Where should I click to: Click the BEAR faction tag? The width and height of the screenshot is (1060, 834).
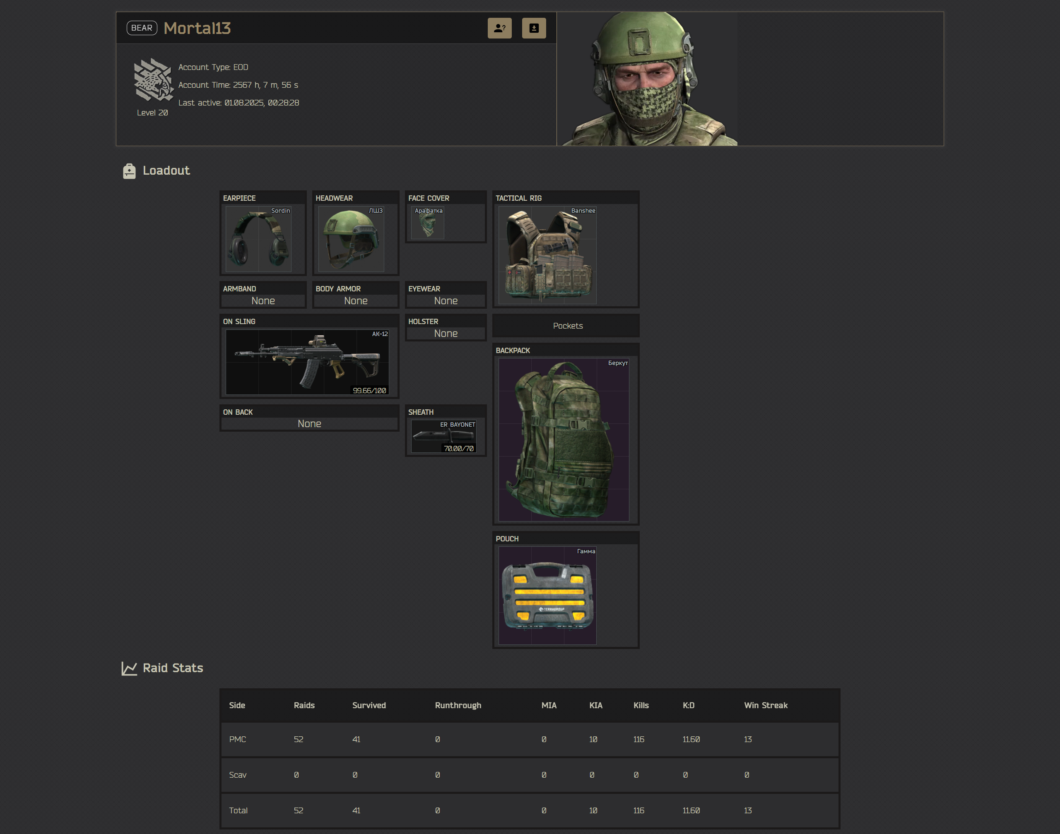click(x=142, y=28)
